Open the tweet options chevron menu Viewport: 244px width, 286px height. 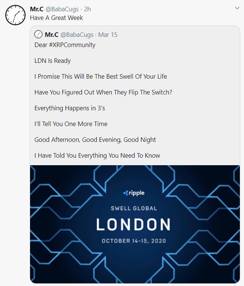[236, 8]
